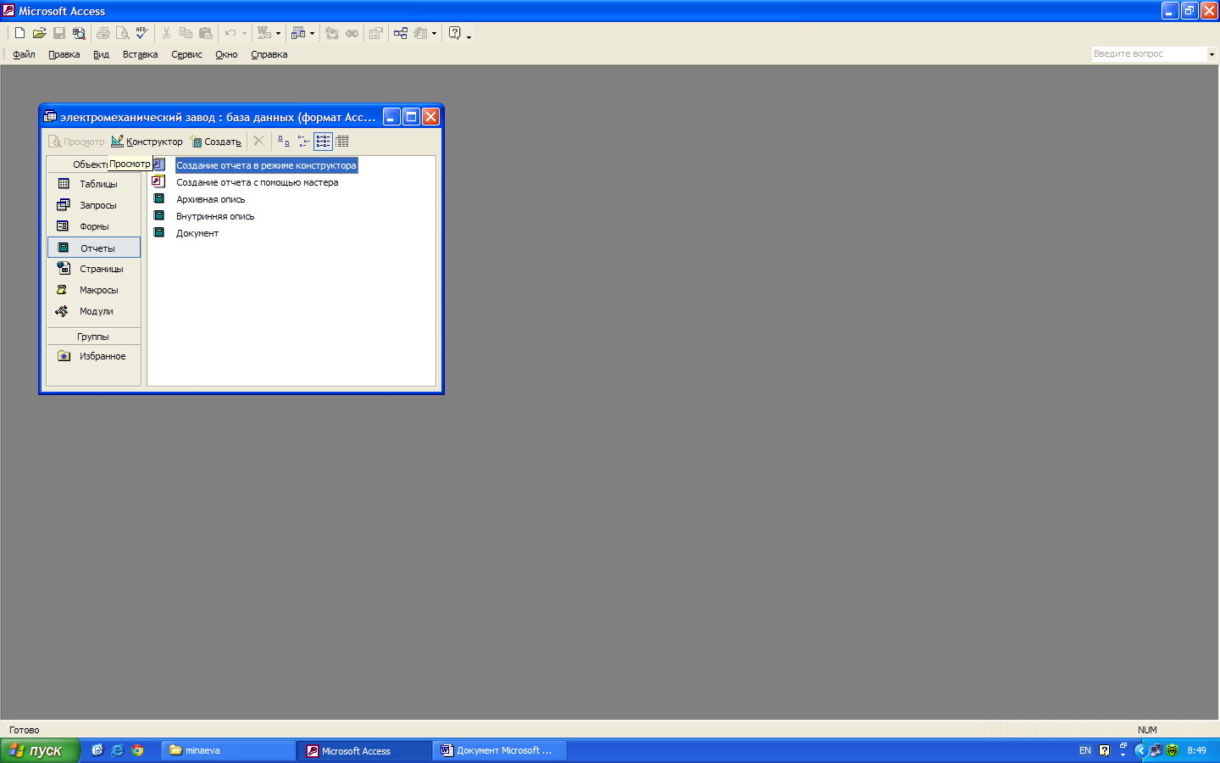Click the Relationships schema icon
Image resolution: width=1220 pixels, height=763 pixels.
click(x=401, y=33)
